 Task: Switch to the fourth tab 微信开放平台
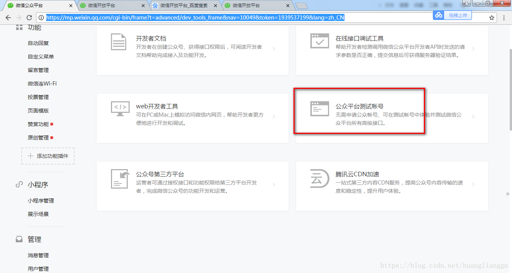click(x=256, y=6)
